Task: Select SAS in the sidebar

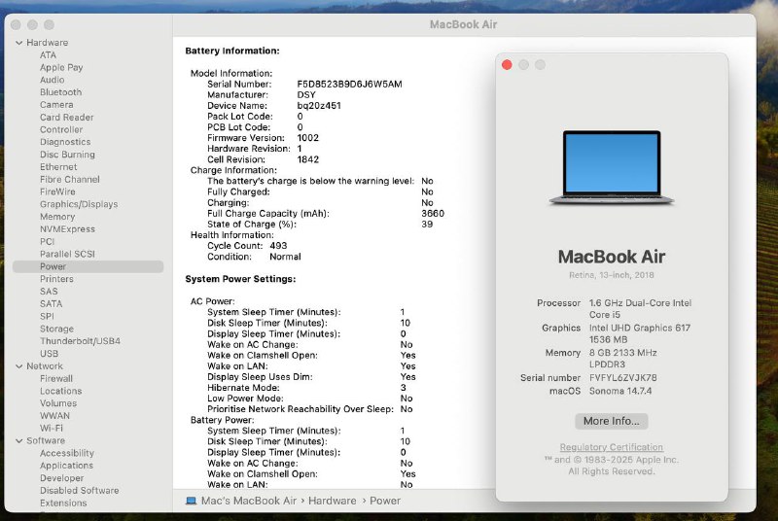Action: tap(49, 292)
